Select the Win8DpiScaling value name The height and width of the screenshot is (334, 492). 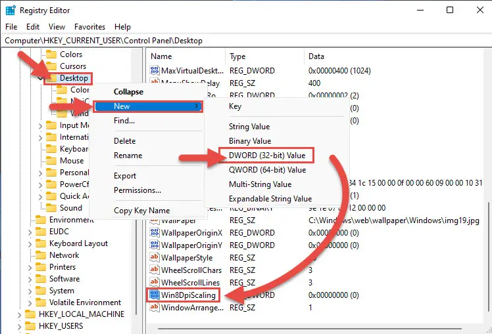[188, 295]
